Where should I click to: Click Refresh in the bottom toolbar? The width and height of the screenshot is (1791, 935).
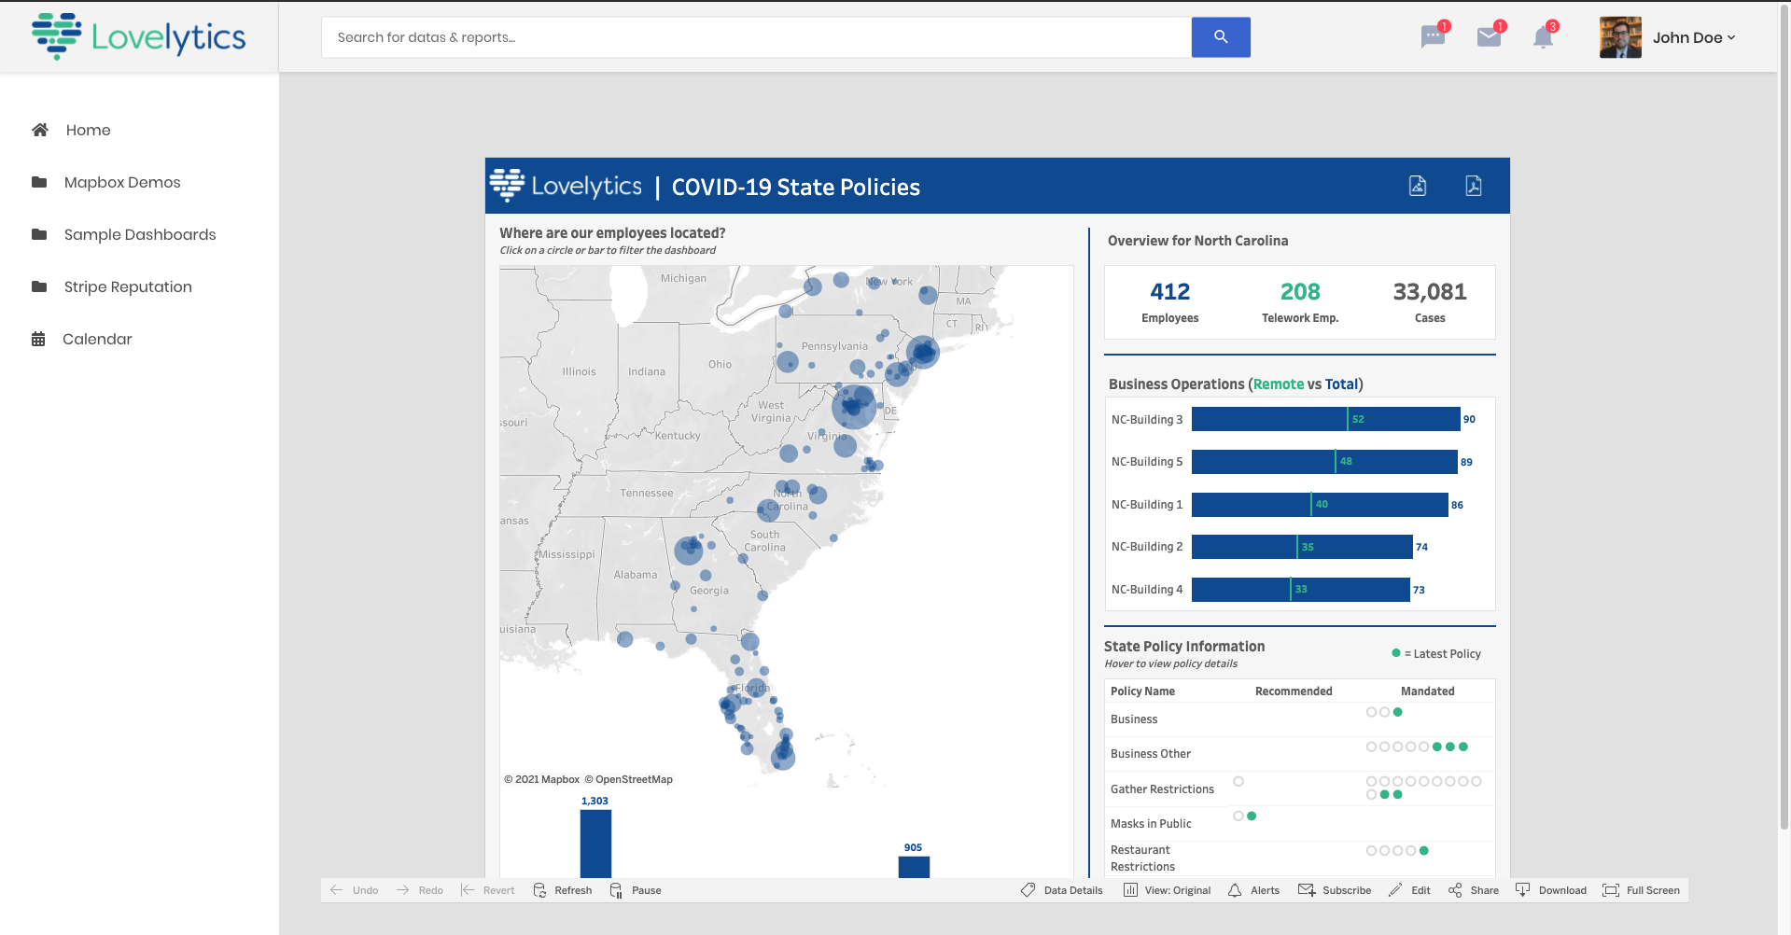click(563, 890)
